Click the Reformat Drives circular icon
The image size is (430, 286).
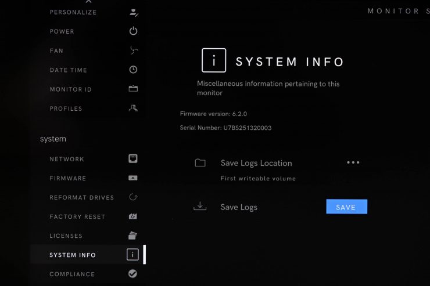(132, 197)
